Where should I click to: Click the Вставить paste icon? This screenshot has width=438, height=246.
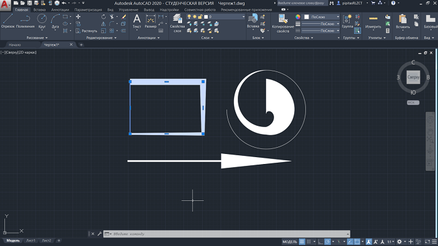(x=402, y=21)
